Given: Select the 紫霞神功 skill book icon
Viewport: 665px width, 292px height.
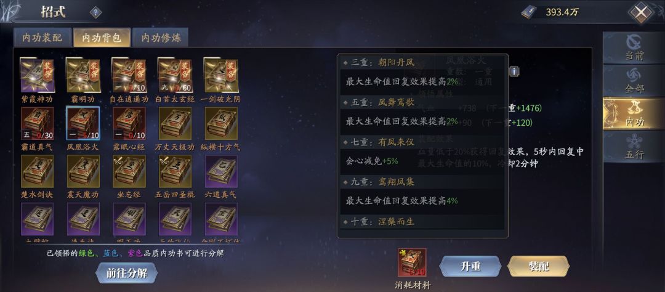Looking at the screenshot, I should click(38, 76).
